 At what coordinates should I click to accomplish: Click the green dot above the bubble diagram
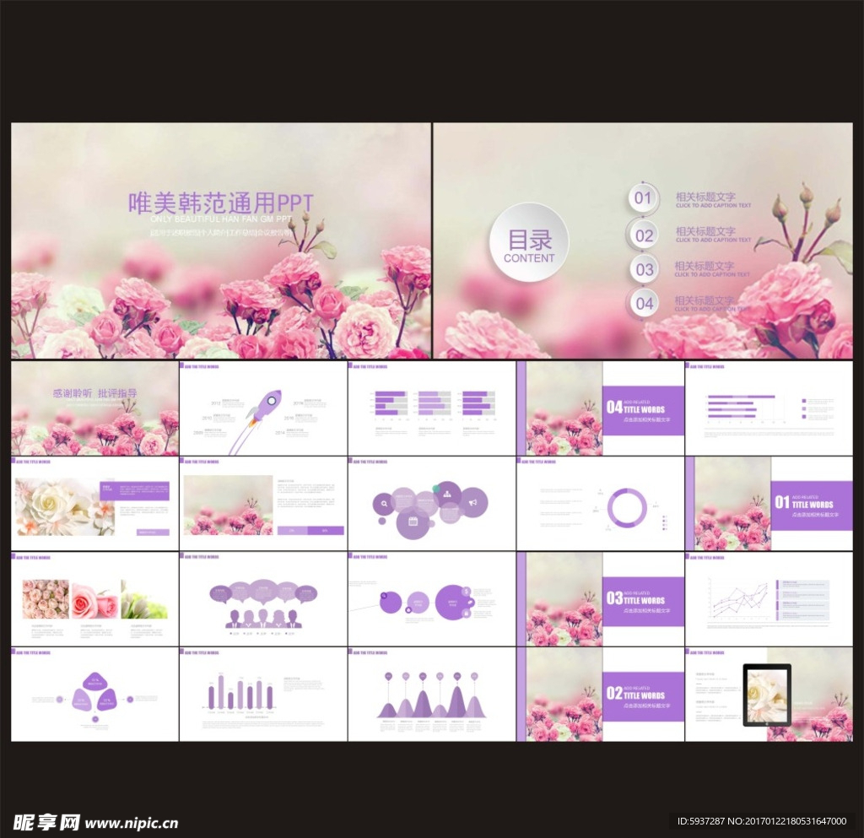coord(436,489)
